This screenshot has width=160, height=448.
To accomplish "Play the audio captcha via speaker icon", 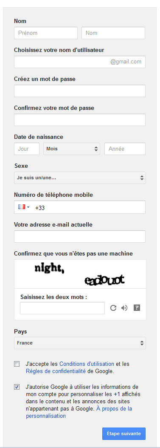I will pyautogui.click(x=124, y=308).
